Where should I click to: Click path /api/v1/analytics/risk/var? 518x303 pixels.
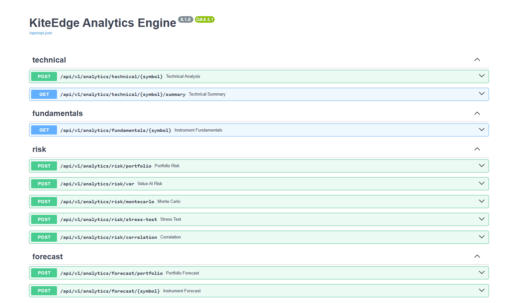[x=97, y=184]
